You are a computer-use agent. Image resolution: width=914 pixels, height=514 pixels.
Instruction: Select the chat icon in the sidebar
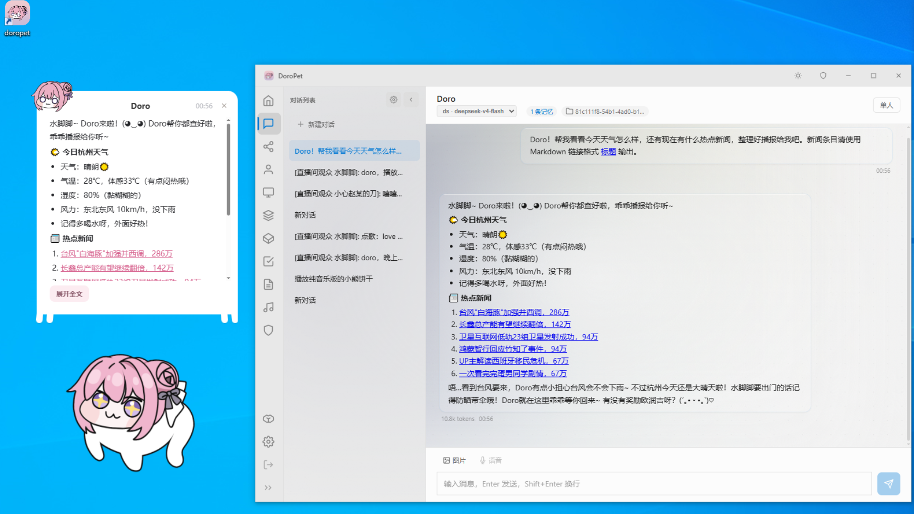click(268, 124)
